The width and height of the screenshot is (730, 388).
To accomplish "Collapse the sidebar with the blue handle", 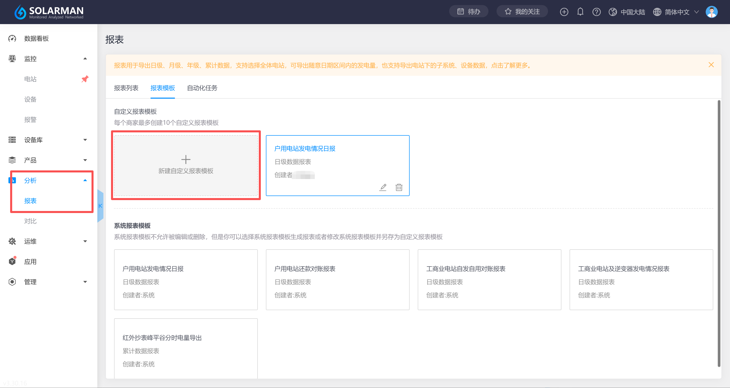I will coord(100,206).
